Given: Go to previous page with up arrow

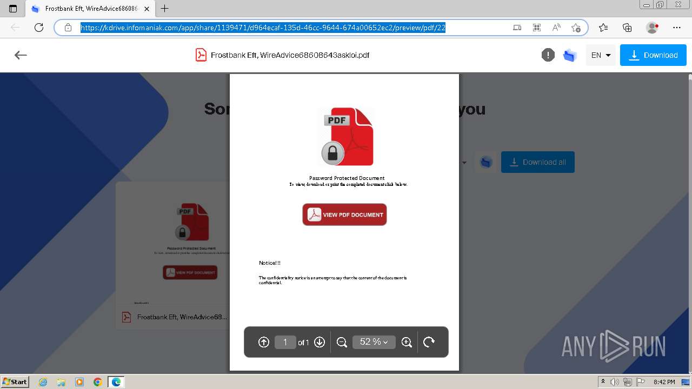Looking at the screenshot, I should 264,342.
